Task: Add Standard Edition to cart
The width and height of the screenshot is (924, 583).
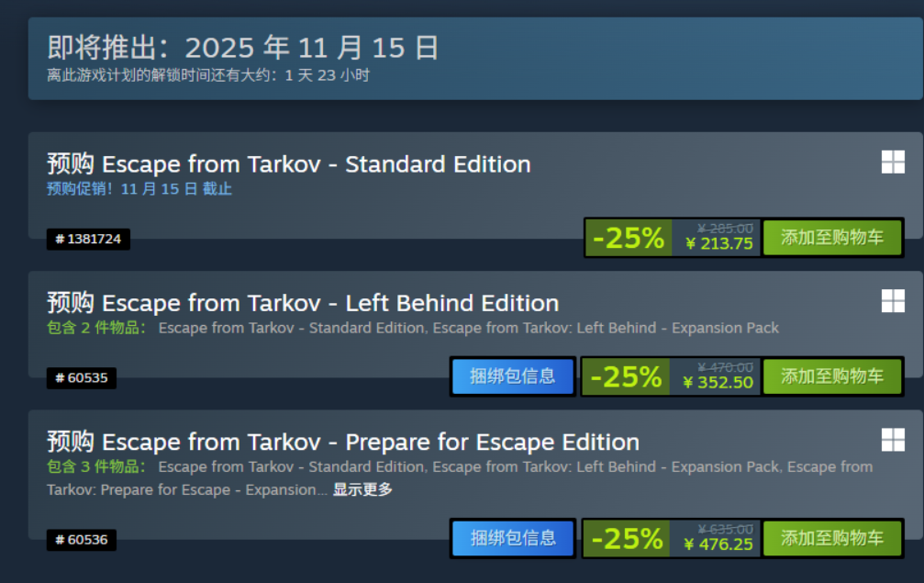Action: (x=832, y=238)
